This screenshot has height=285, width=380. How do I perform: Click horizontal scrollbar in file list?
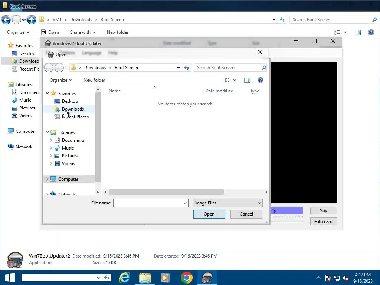(166, 192)
